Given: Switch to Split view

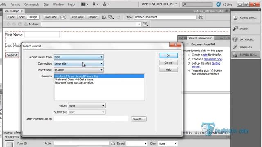Looking at the screenshot, I should point(22,17).
